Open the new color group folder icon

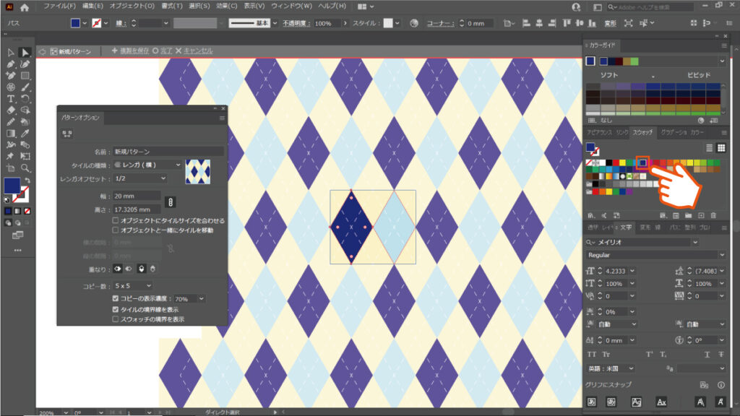(689, 215)
